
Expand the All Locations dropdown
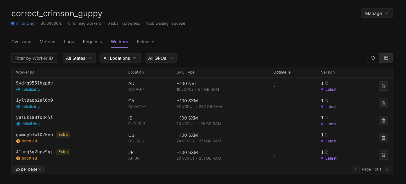tap(120, 58)
